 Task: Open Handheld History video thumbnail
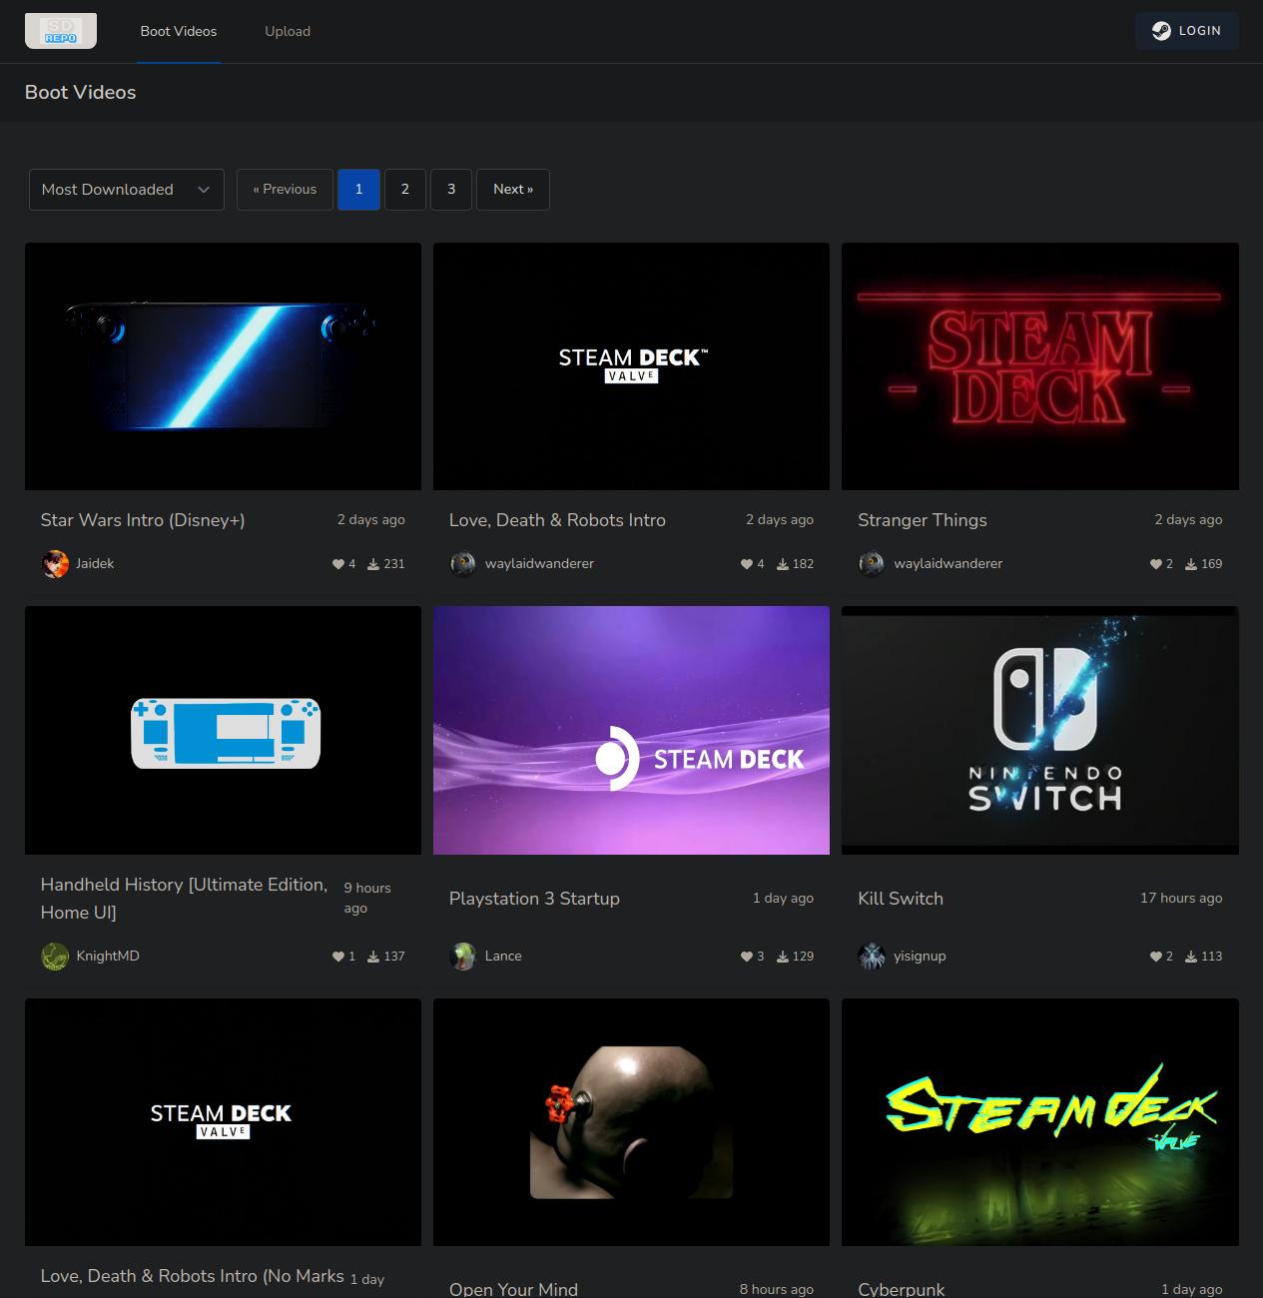click(x=223, y=730)
